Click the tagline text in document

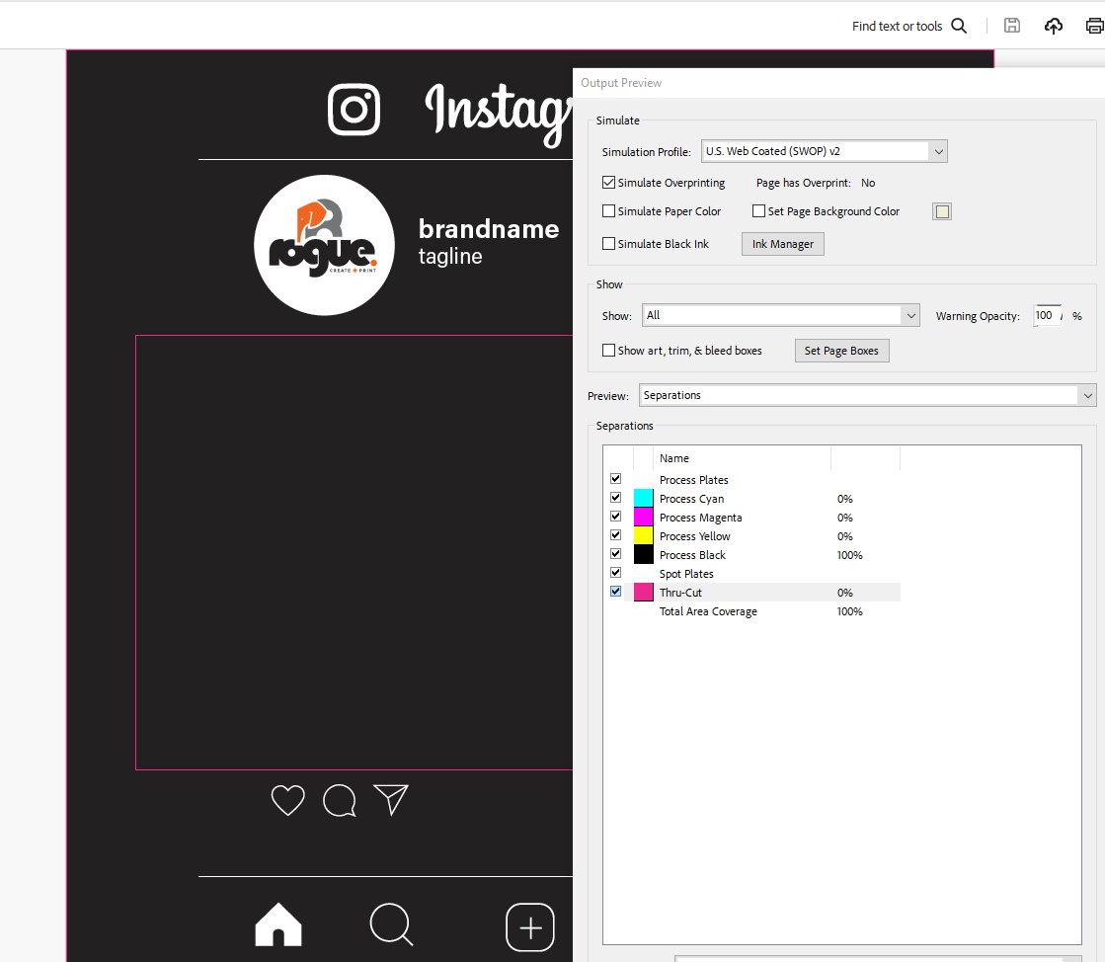[450, 256]
